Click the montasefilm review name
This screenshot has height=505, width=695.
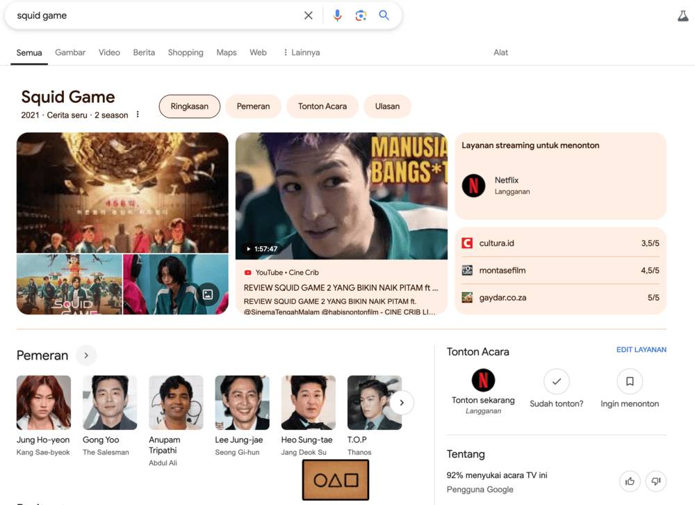[502, 271]
